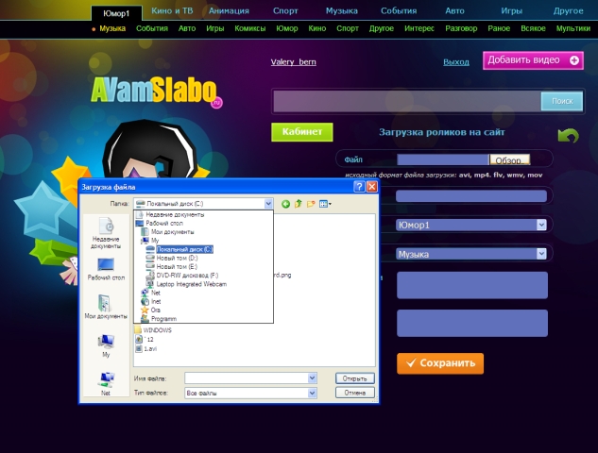Open Комиксы in the sub-menu
The height and width of the screenshot is (453, 598).
click(x=249, y=28)
